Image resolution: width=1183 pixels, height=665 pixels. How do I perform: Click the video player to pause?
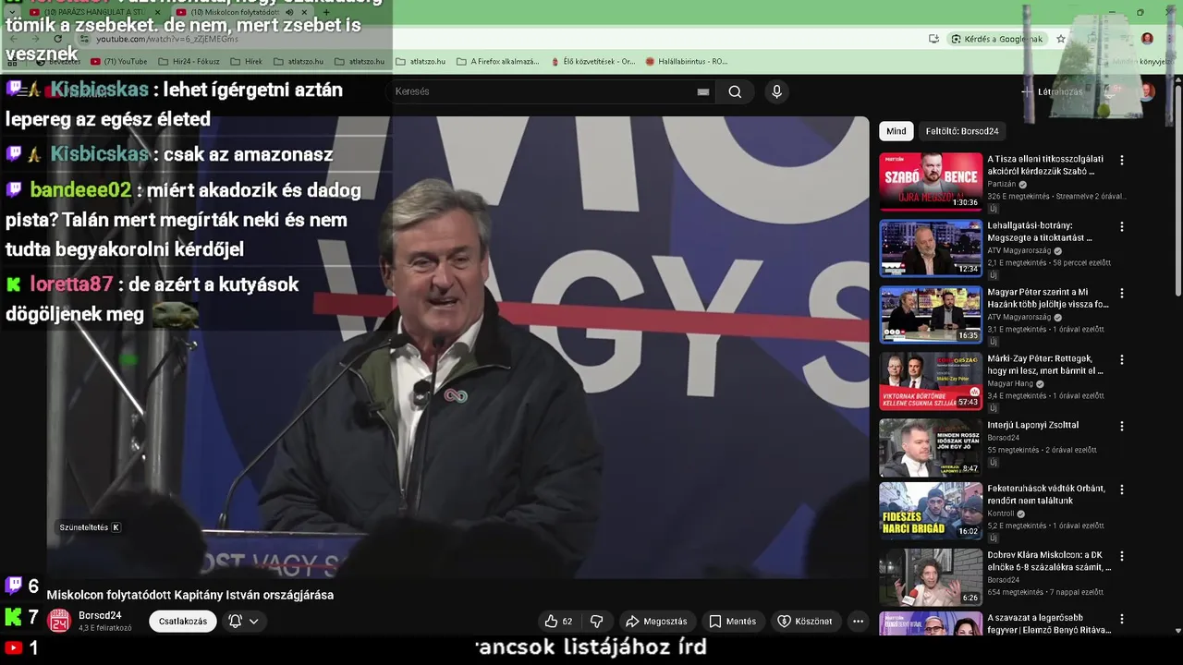(x=457, y=346)
